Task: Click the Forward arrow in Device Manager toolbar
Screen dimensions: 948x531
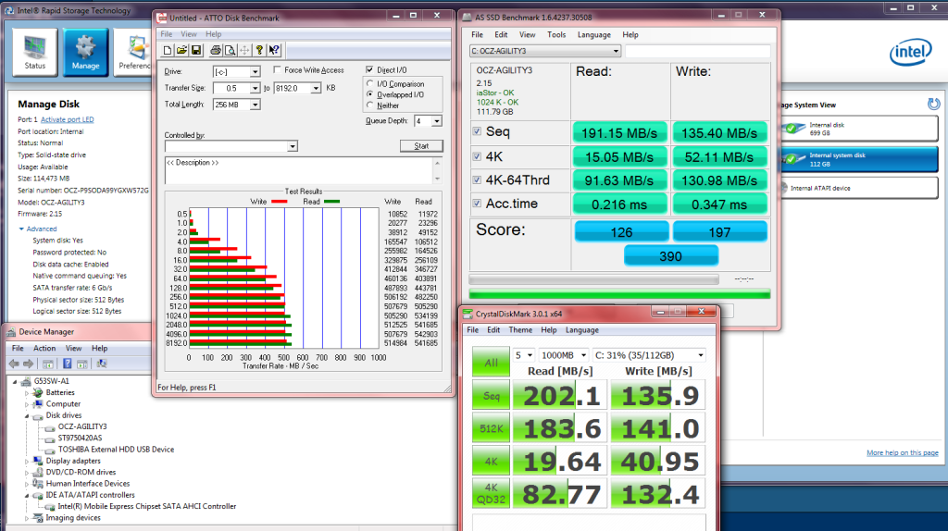Action: (x=28, y=364)
